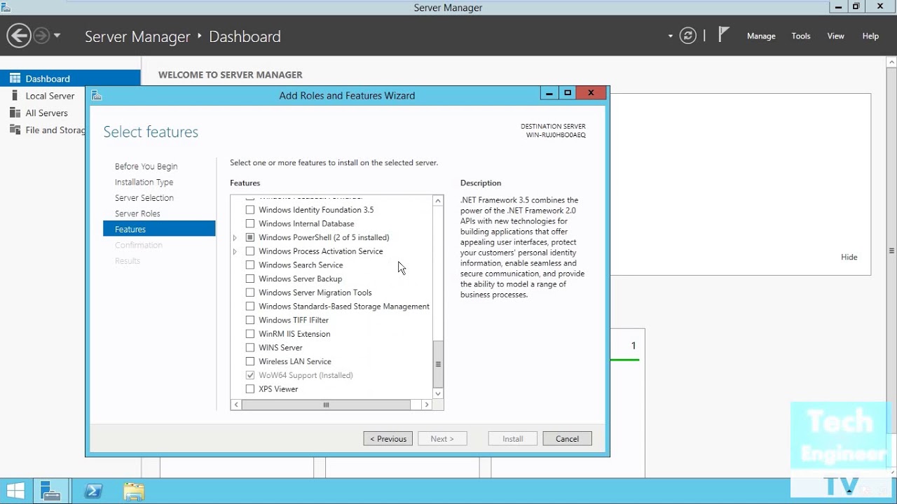Screen dimensions: 897x504
Task: Select Local Server in the left navigation
Action: click(x=50, y=96)
